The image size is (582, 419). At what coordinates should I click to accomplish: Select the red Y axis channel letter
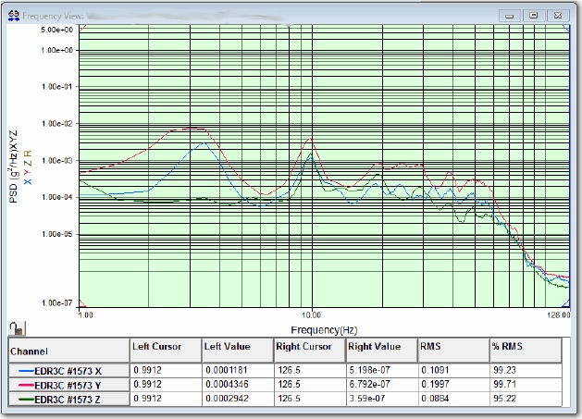point(28,172)
